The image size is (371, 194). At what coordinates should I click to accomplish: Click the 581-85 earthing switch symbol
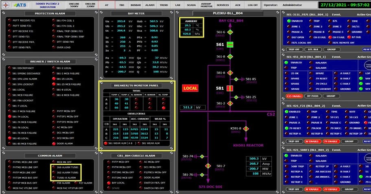(236, 79)
